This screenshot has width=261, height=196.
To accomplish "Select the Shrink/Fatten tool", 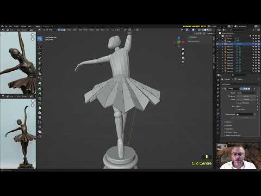I will pyautogui.click(x=40, y=127).
